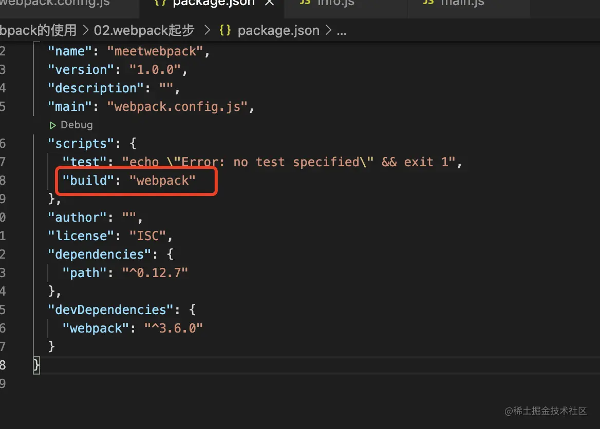Click the echo Error test command string

(x=289, y=162)
